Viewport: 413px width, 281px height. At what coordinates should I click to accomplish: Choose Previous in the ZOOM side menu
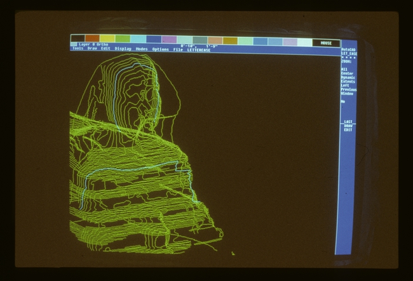[x=348, y=89]
